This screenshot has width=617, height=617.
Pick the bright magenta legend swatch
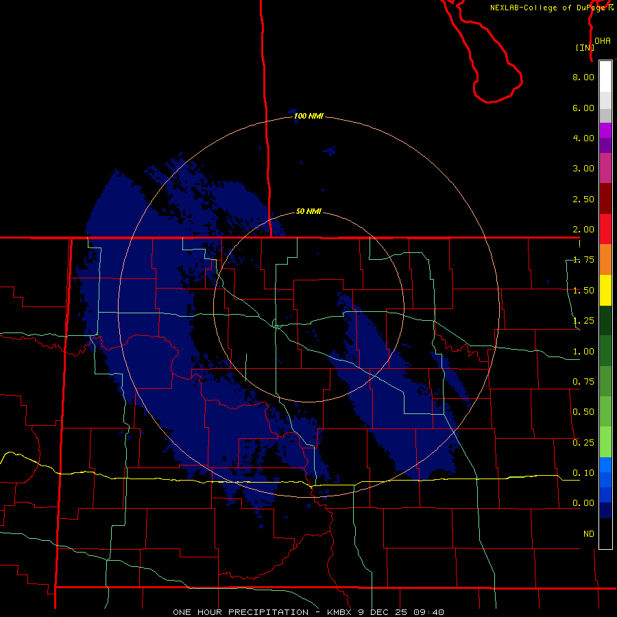(605, 130)
